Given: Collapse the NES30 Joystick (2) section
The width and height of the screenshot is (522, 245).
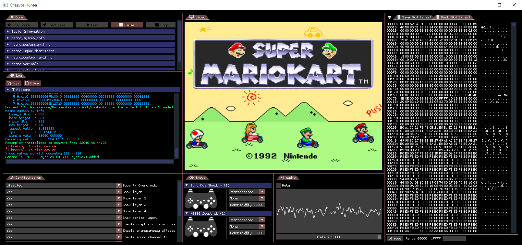Looking at the screenshot, I should (227, 213).
